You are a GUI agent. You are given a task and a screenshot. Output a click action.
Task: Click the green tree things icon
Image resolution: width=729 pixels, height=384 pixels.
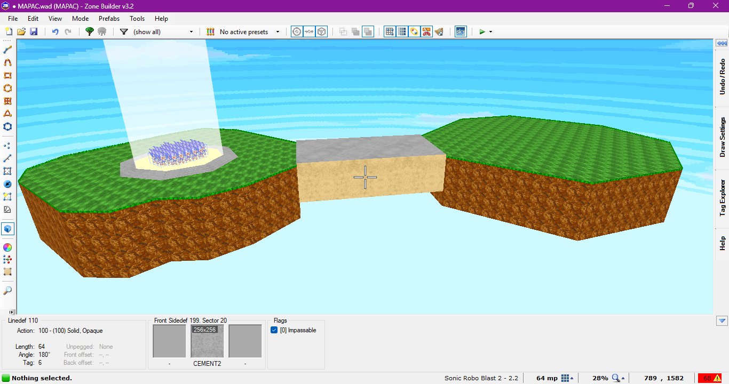click(89, 32)
